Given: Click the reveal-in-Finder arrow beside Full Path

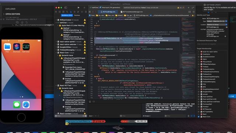Looking at the screenshot, I should [225, 36].
